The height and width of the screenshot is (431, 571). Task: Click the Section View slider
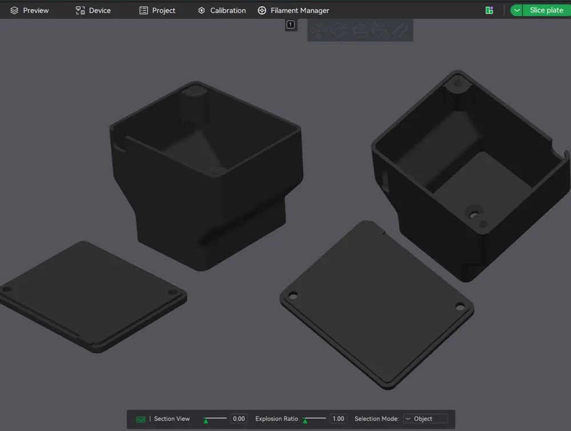click(215, 419)
